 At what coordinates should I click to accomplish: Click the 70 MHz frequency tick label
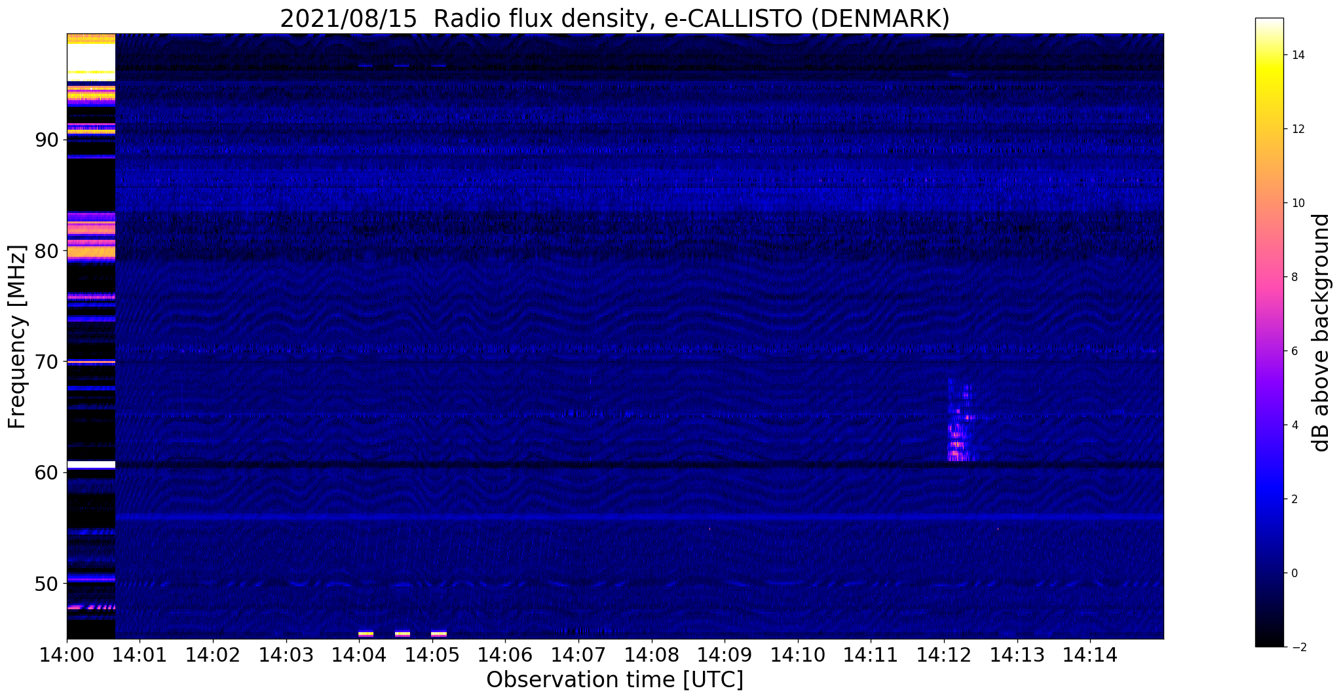pyautogui.click(x=48, y=362)
